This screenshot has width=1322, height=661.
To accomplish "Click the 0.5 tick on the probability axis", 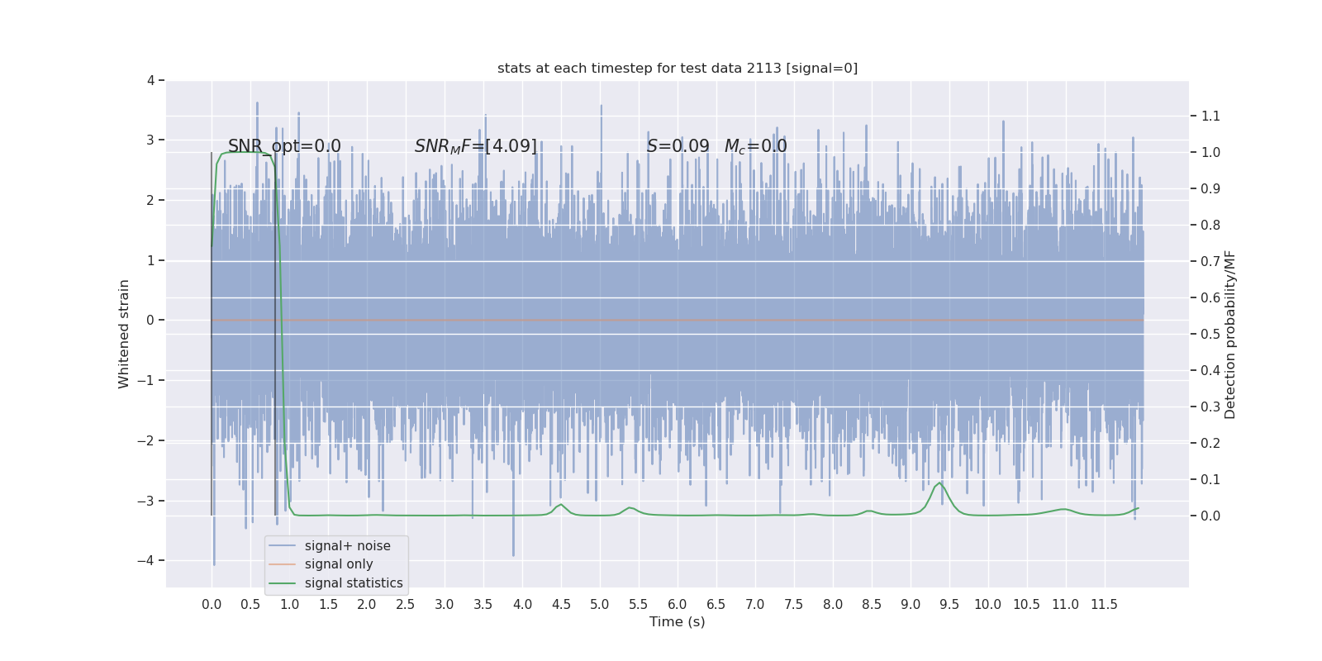I will pos(1210,334).
